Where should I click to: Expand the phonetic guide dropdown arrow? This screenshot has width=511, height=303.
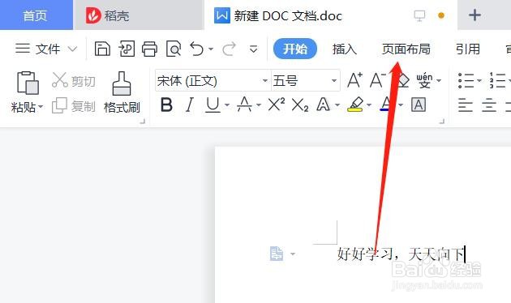coord(439,80)
